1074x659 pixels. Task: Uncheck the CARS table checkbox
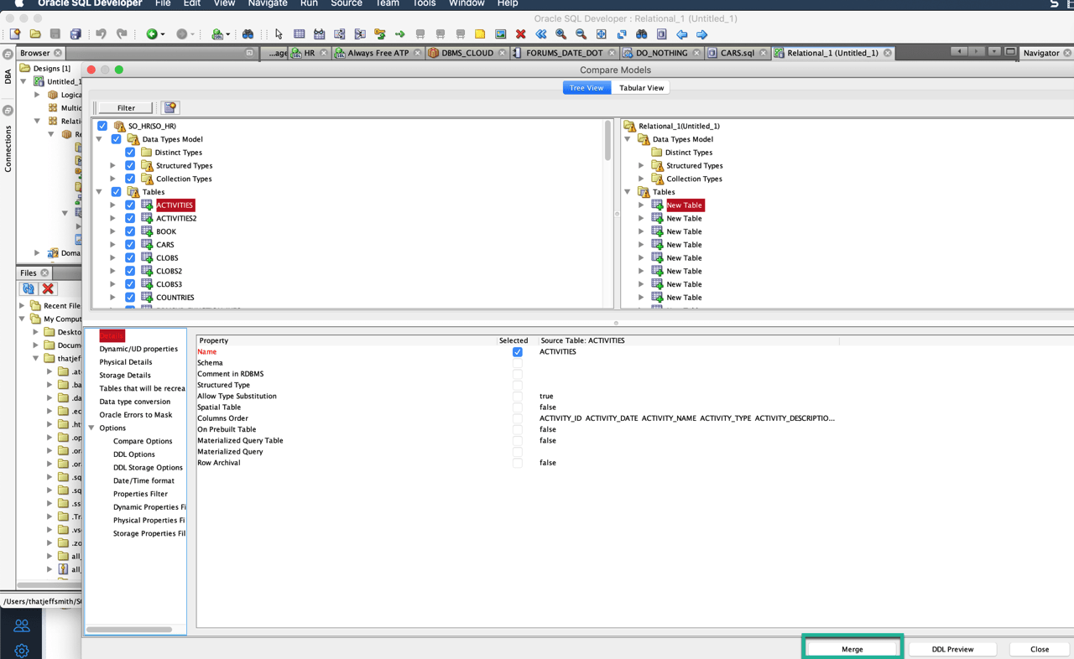(130, 244)
